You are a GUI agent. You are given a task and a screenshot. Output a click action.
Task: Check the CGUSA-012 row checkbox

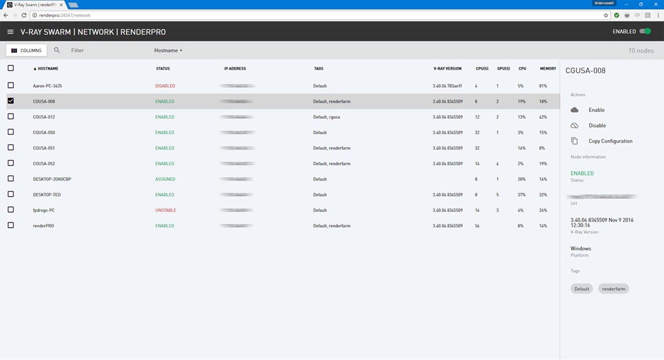10,117
